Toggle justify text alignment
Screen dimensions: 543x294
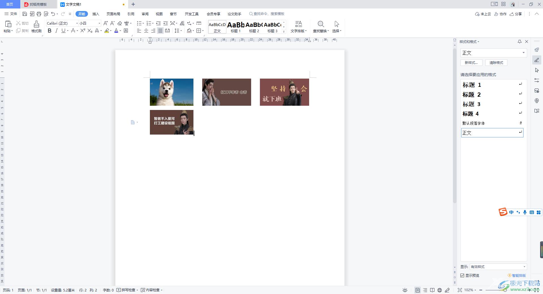tap(160, 31)
